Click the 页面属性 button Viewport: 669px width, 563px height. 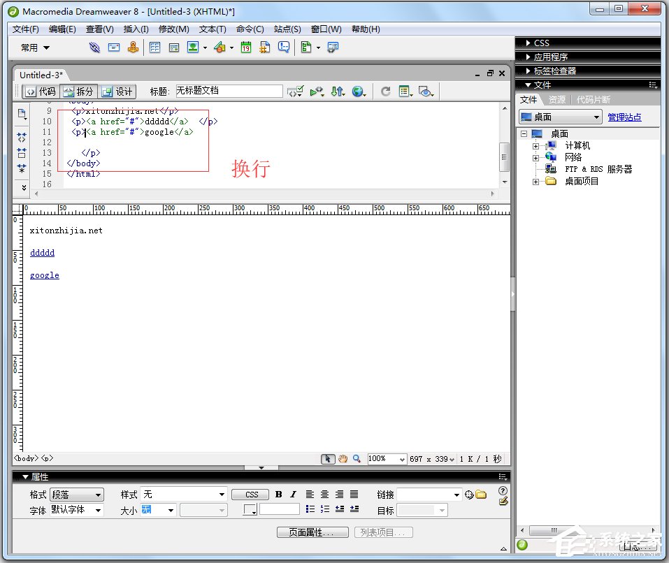tap(312, 532)
